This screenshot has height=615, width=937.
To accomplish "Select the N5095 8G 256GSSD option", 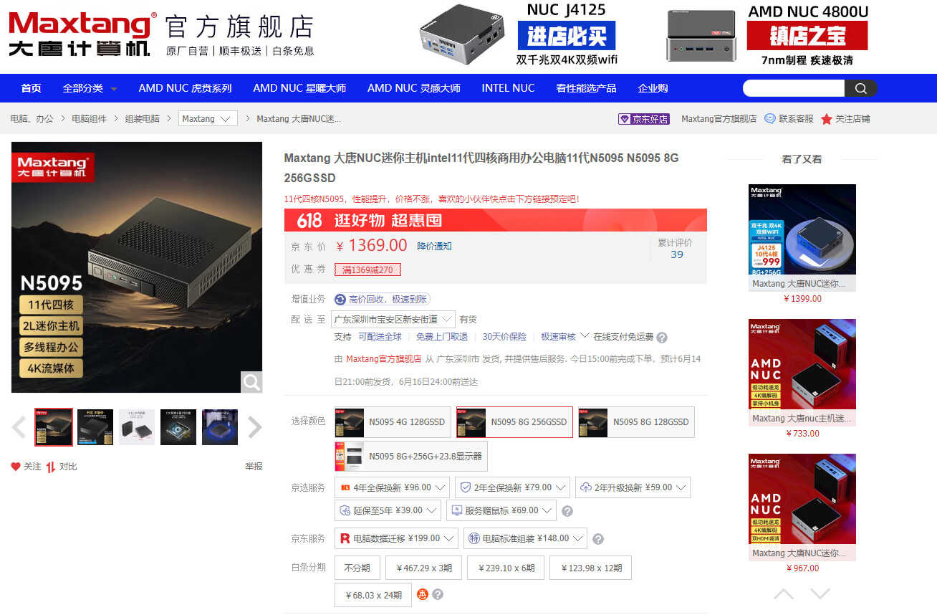I will coord(514,422).
